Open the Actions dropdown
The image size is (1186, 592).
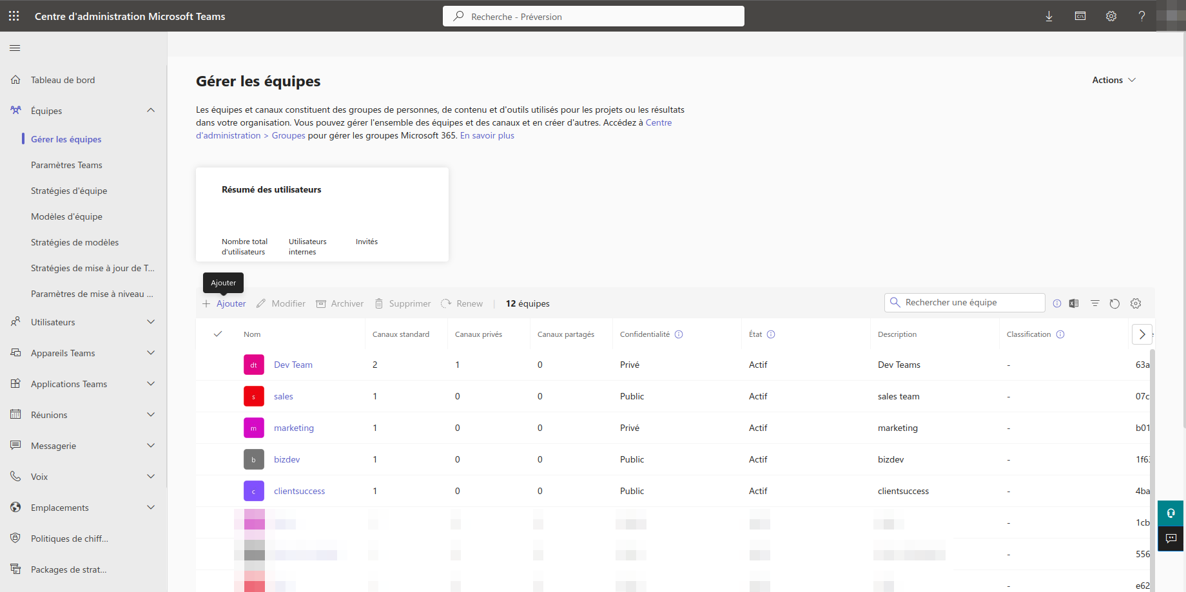tap(1114, 80)
